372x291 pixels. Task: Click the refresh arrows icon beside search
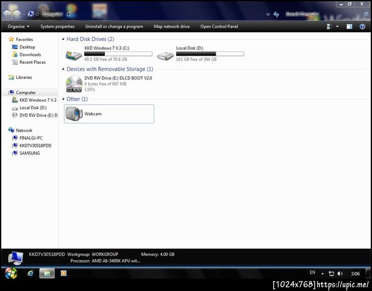tap(276, 14)
